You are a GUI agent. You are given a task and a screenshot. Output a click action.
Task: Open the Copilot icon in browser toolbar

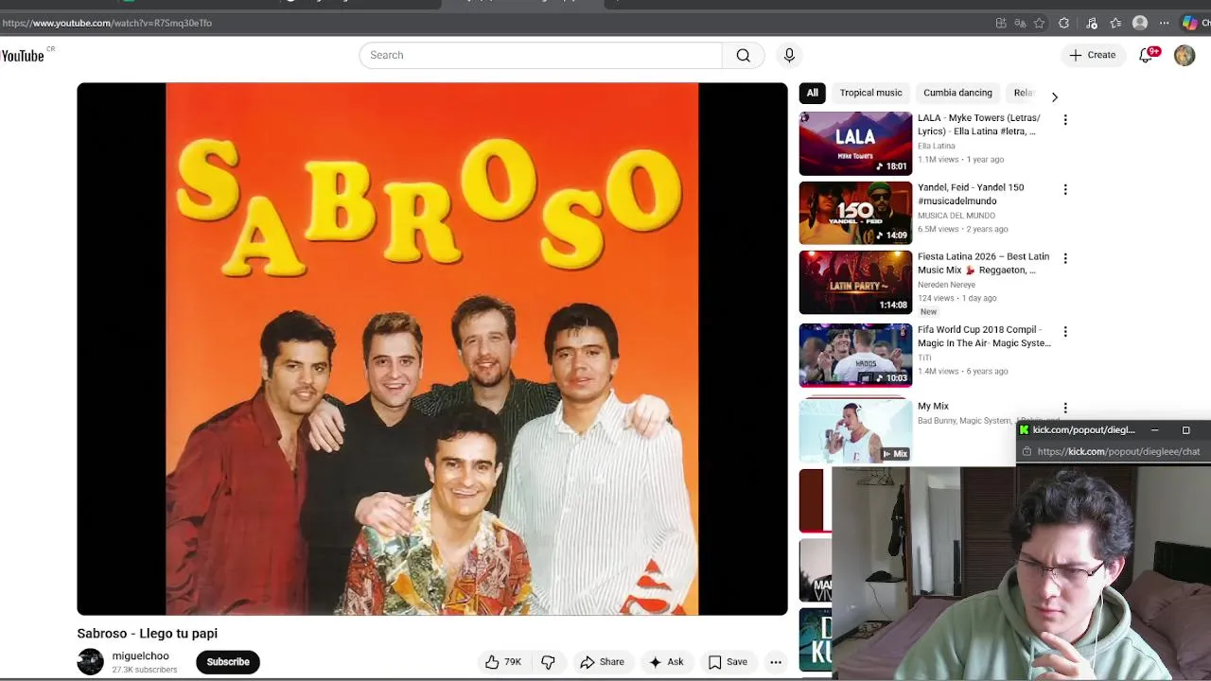1189,23
